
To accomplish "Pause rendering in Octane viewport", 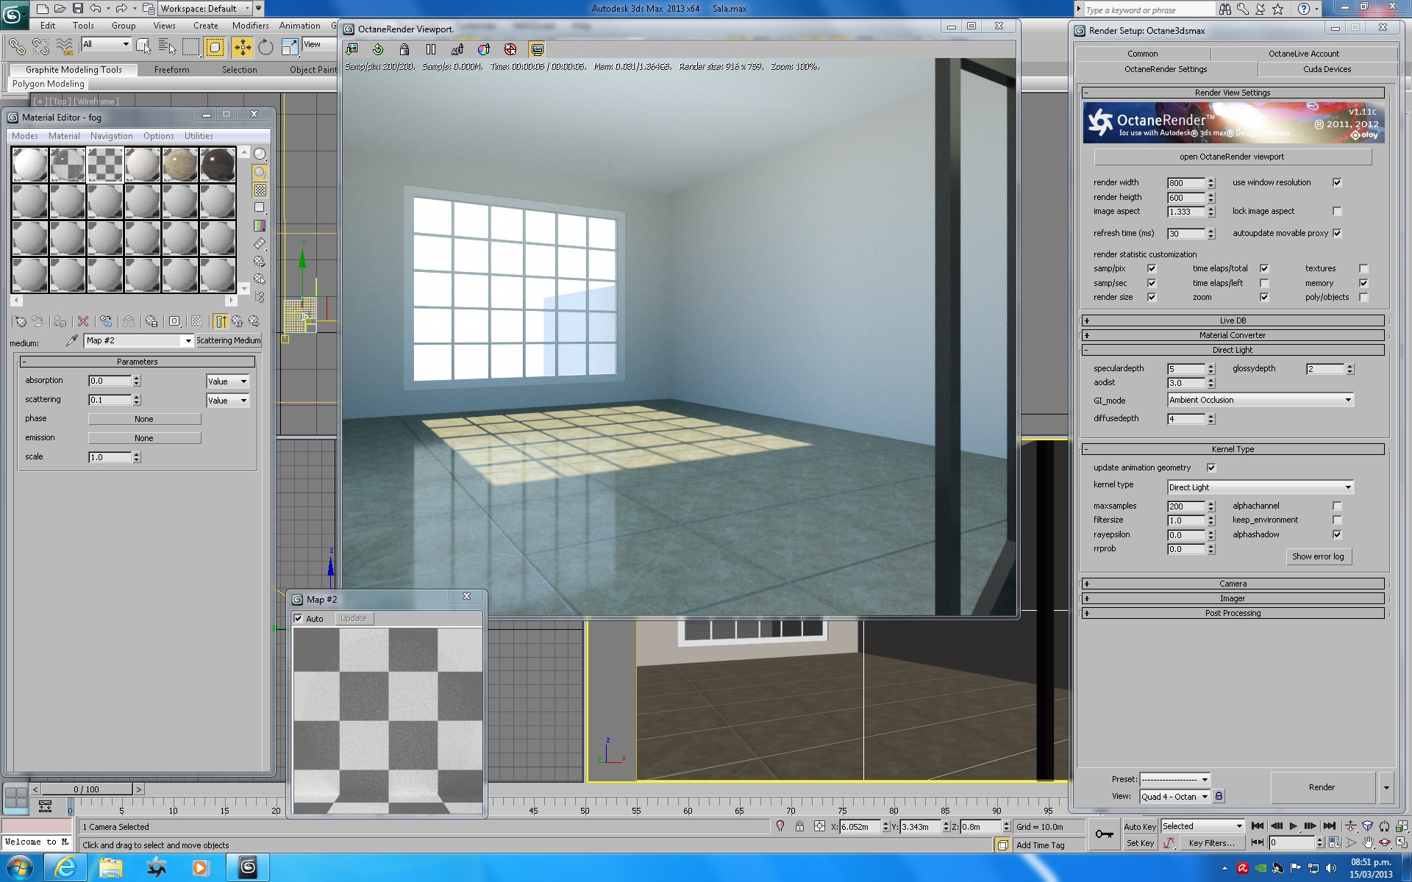I will click(431, 49).
